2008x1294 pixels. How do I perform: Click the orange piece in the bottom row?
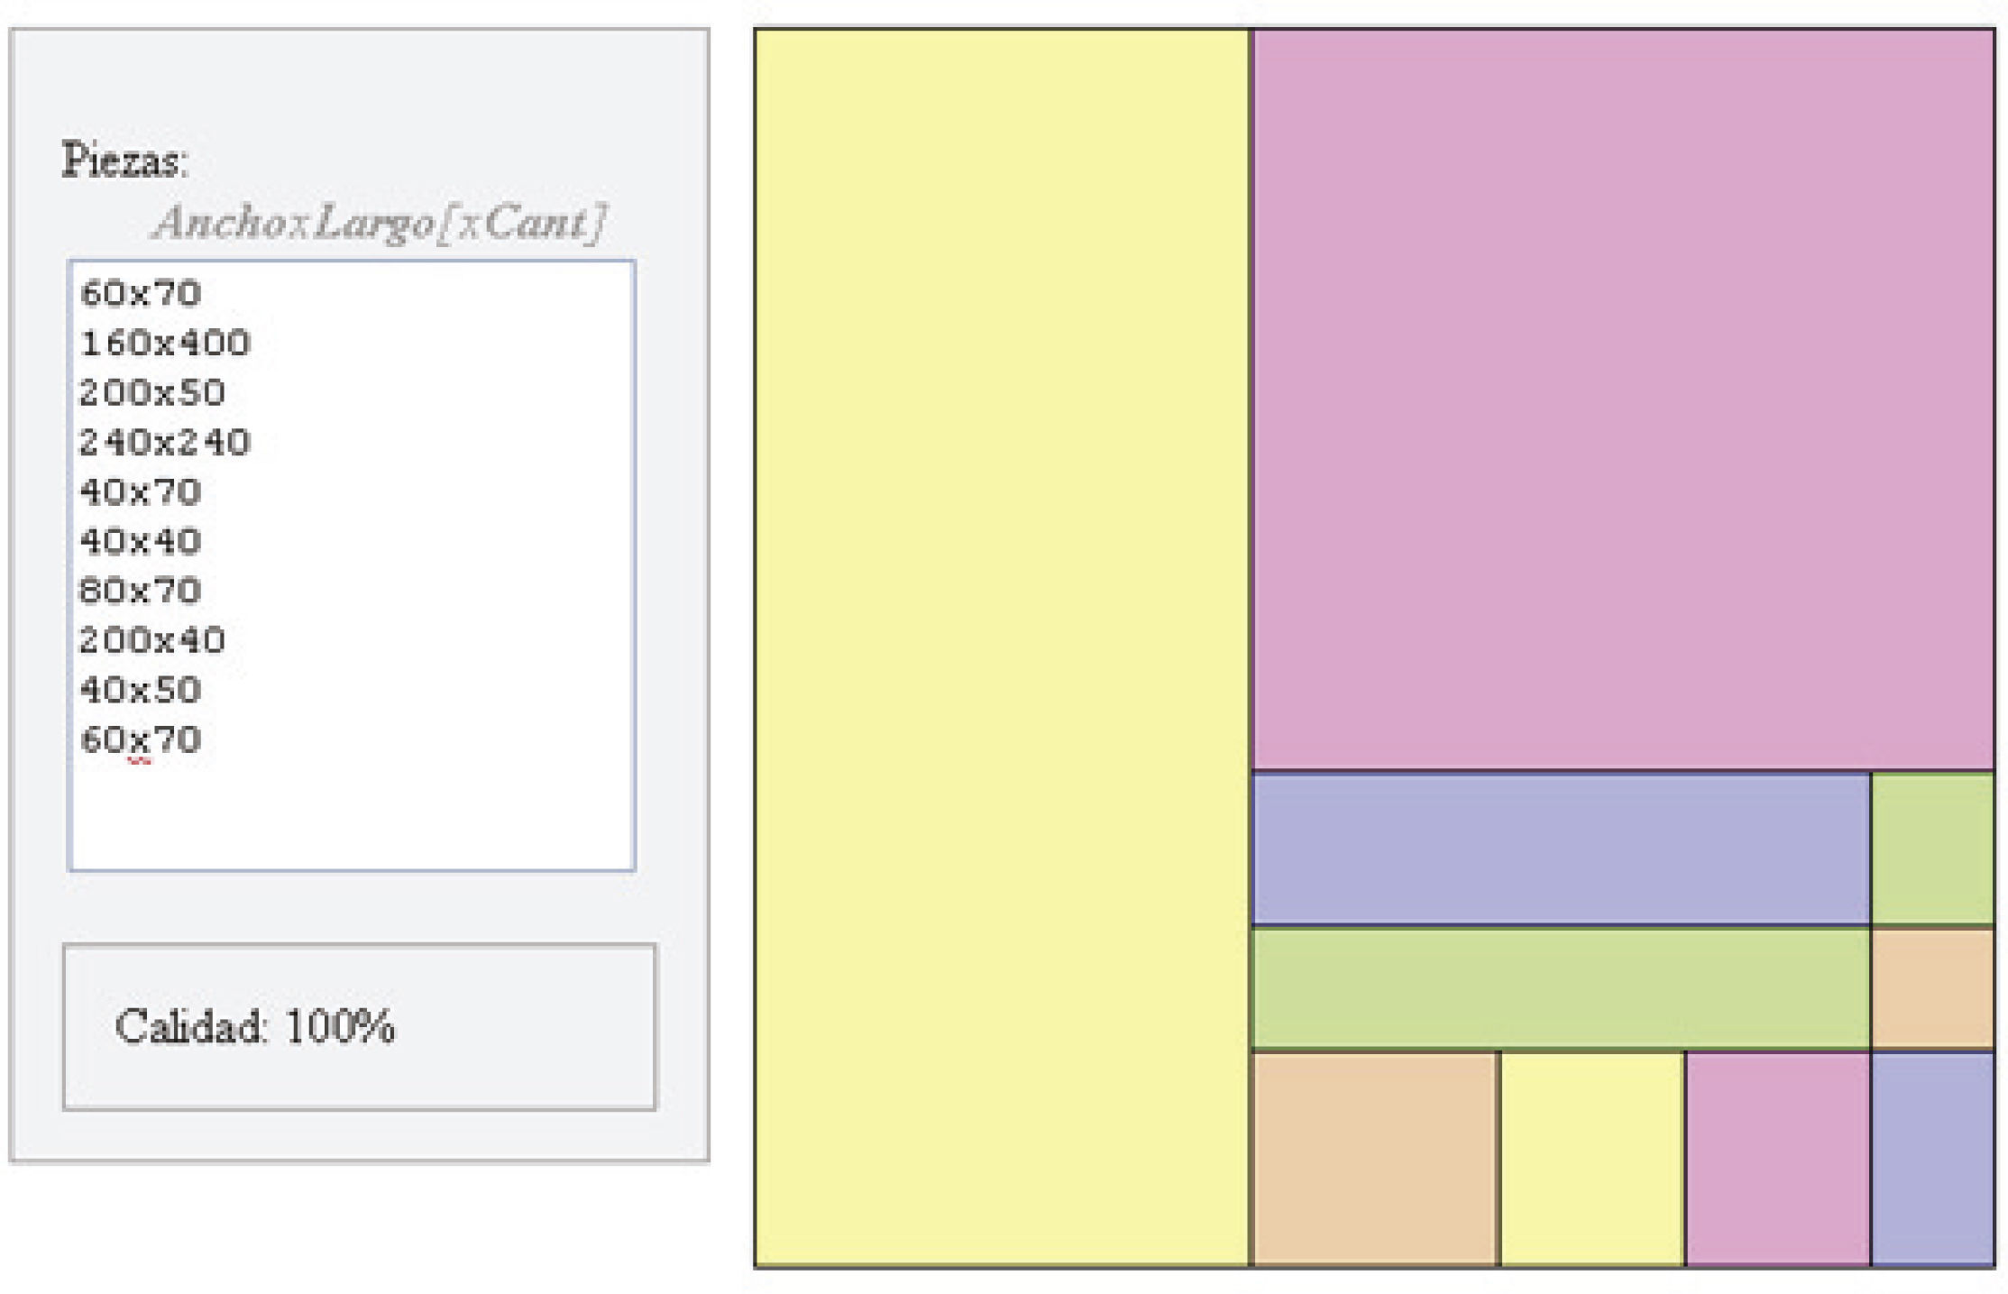1375,1159
